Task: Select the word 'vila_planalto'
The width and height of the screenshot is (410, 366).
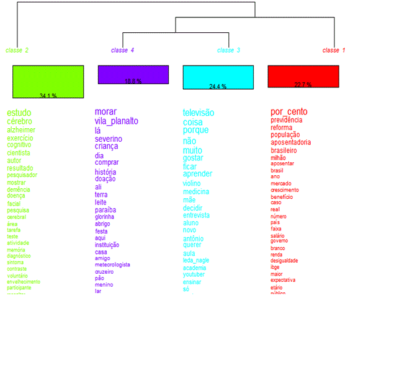Action: tap(117, 121)
